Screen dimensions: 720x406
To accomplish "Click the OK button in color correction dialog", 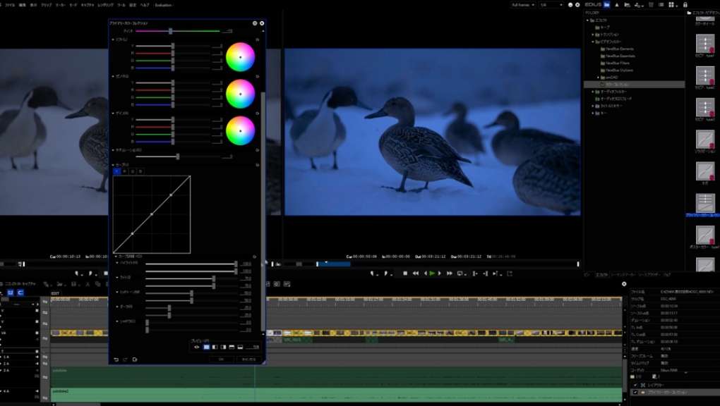I will tap(221, 359).
